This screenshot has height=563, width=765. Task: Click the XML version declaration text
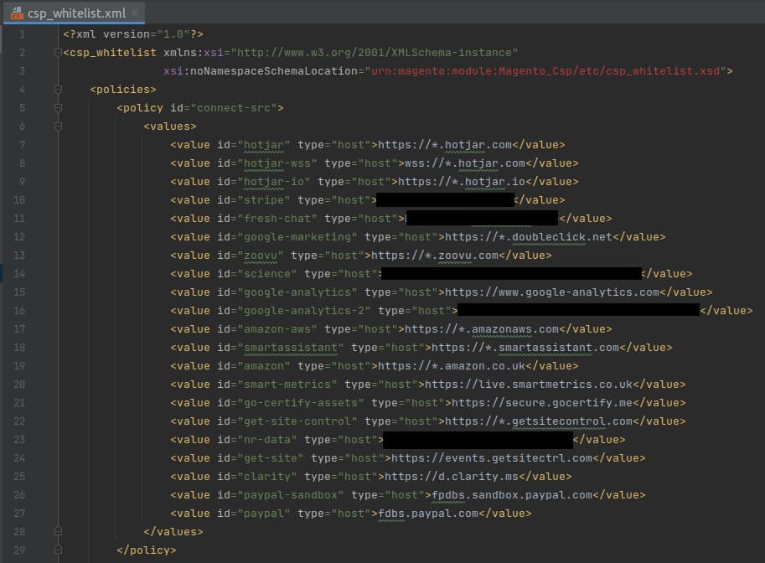tap(132, 34)
